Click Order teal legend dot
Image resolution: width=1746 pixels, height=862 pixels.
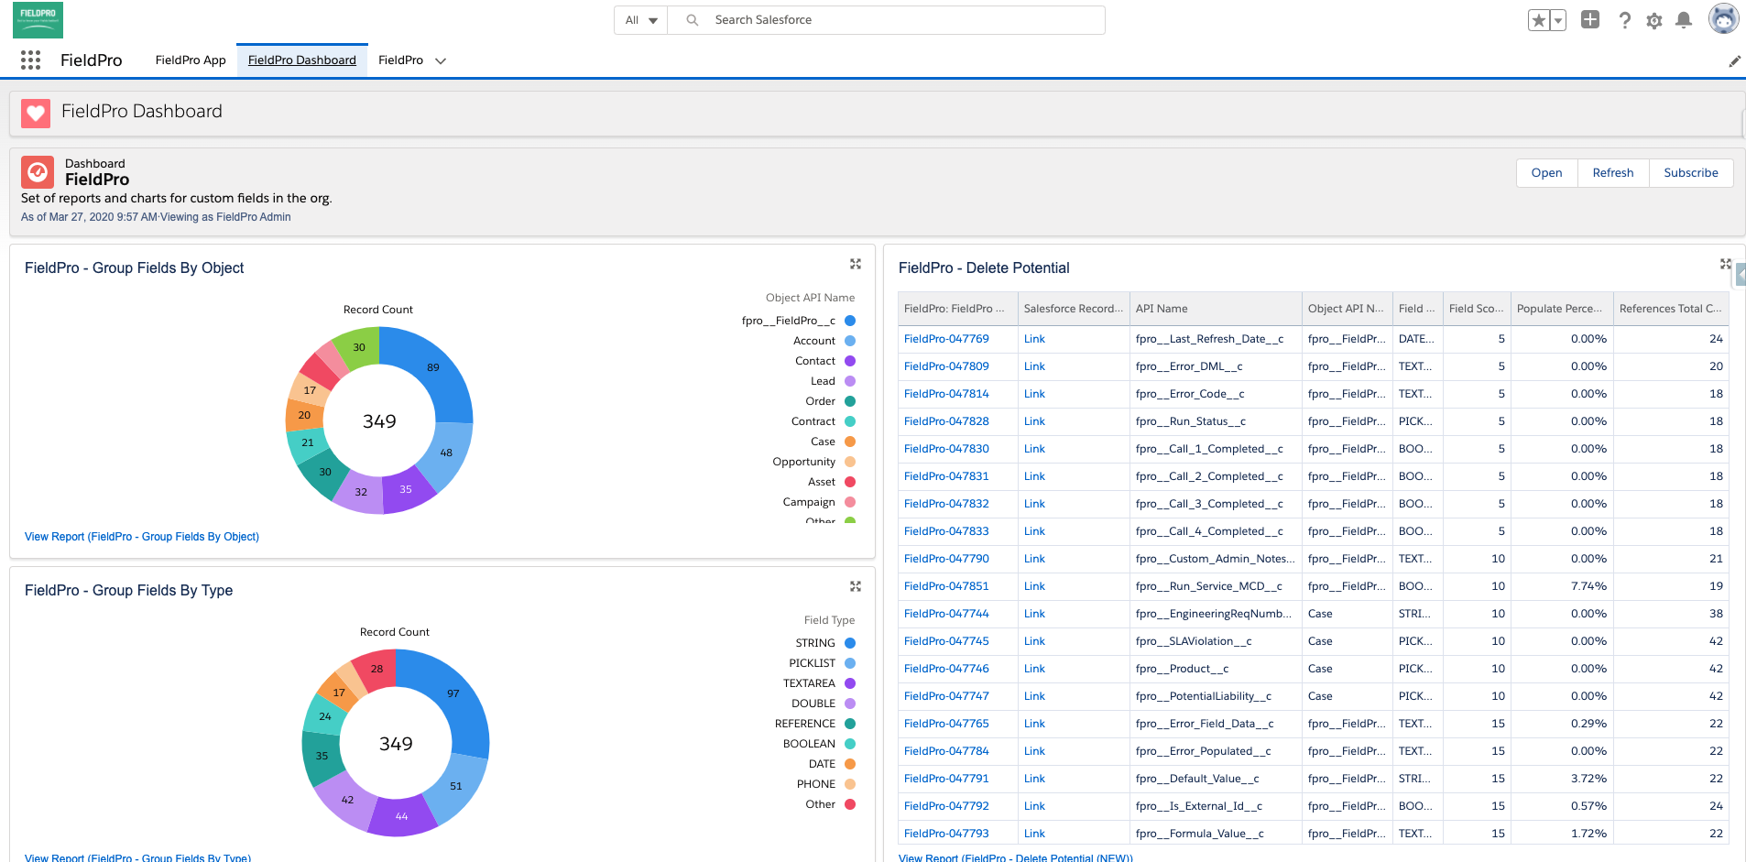pyautogui.click(x=850, y=401)
